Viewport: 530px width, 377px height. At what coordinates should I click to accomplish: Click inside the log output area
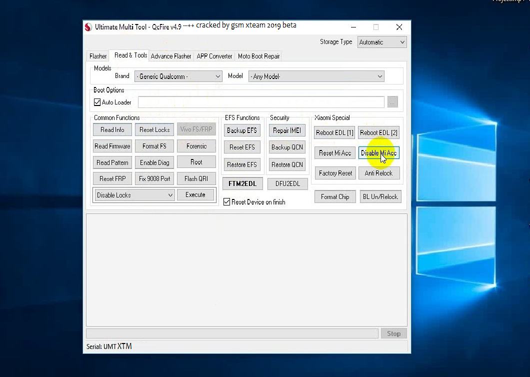pos(246,270)
